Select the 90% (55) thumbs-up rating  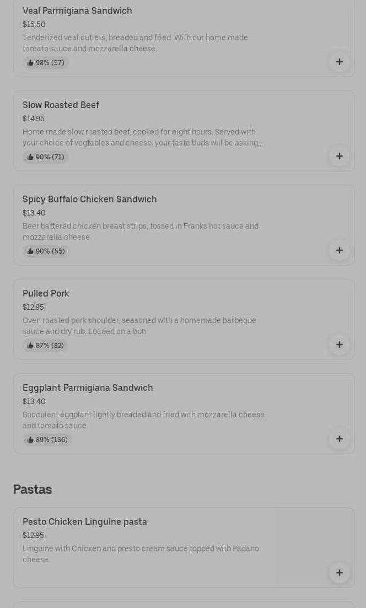[x=46, y=251]
